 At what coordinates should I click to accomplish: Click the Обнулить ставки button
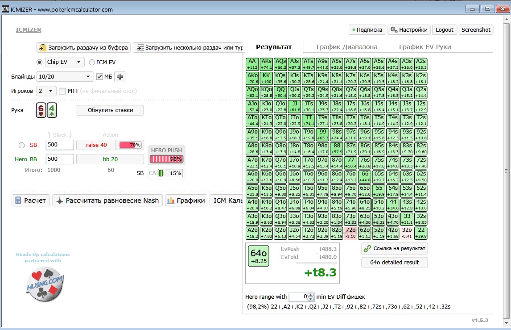click(110, 110)
